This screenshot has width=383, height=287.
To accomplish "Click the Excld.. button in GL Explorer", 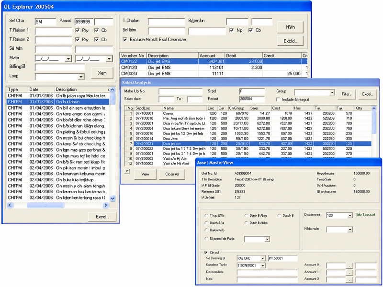I will coord(291,41).
